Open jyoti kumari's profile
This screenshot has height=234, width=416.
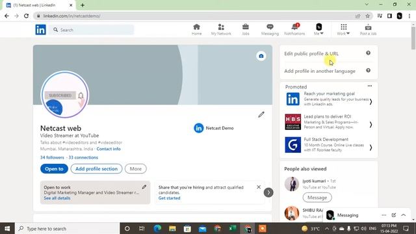tap(314, 181)
